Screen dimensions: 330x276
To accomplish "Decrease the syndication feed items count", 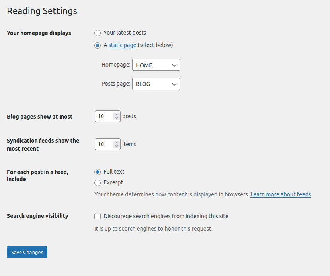I will [117, 146].
